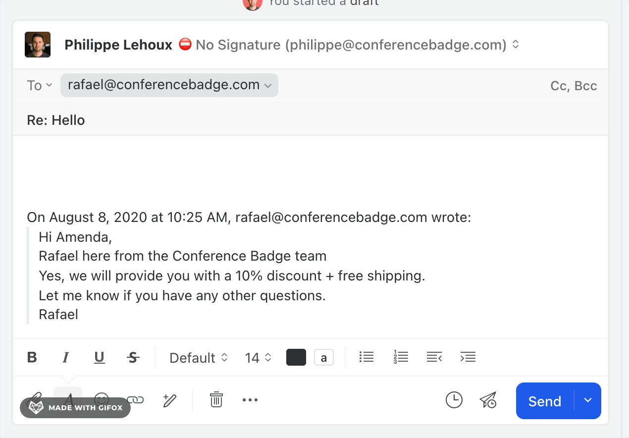Increase the text indent
Image resolution: width=629 pixels, height=438 pixels.
468,357
